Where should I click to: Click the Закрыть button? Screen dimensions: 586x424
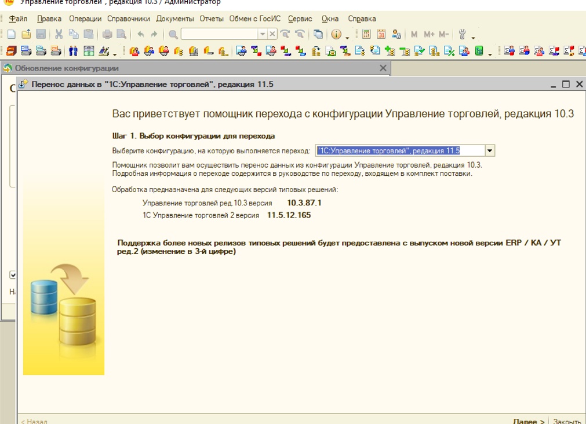pyautogui.click(x=567, y=421)
